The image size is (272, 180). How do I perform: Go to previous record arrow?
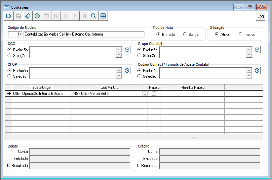[x=66, y=16]
